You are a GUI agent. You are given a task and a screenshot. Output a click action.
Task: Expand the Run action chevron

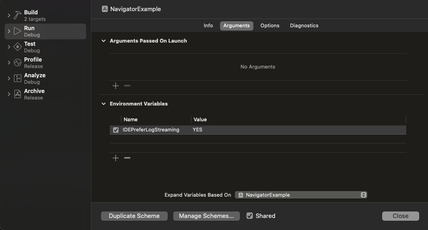(x=9, y=31)
